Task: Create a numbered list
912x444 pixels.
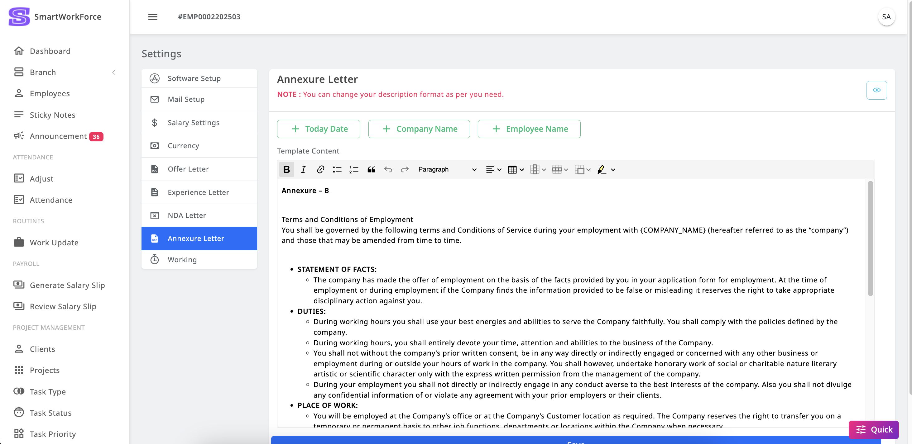Action: click(x=354, y=169)
